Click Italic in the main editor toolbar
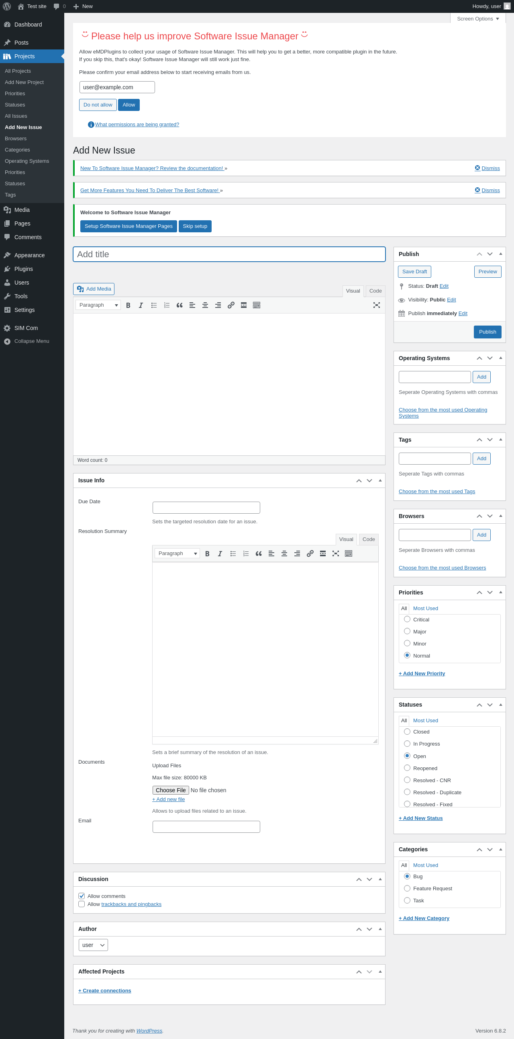The height and width of the screenshot is (1039, 514). point(141,305)
